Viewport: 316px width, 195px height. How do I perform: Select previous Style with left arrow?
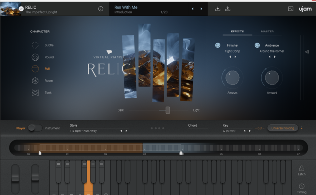click(x=121, y=131)
